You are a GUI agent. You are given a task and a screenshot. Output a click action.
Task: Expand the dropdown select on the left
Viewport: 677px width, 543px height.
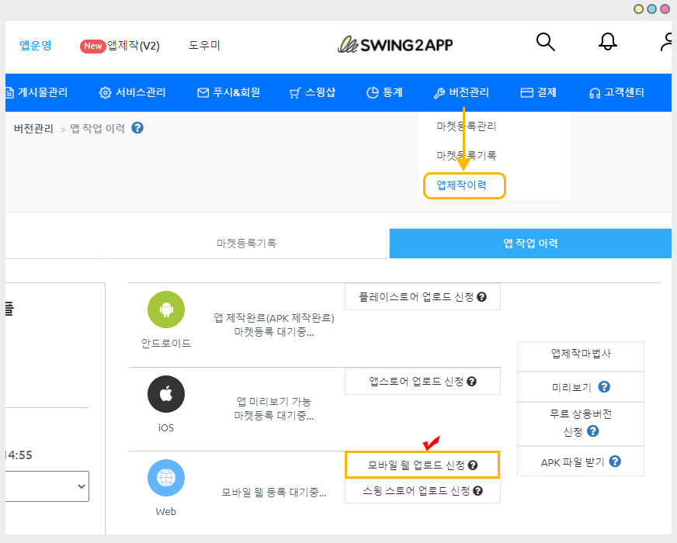tap(47, 486)
